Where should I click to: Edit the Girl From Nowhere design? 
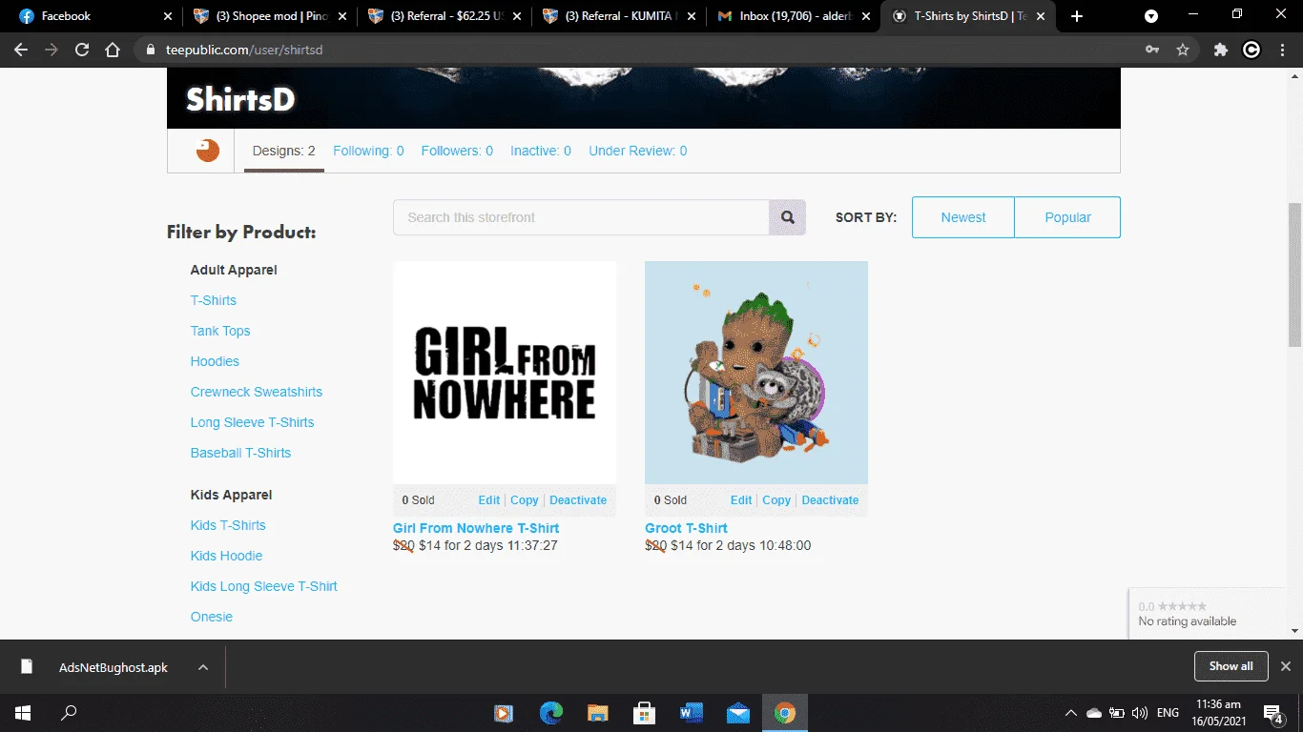point(489,500)
